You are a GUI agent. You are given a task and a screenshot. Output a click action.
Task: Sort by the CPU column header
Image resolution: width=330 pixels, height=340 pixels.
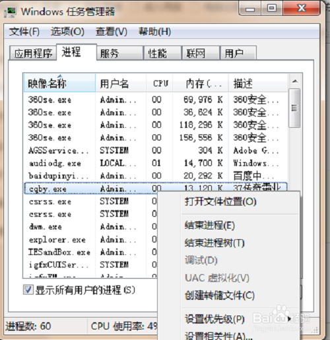tap(160, 84)
